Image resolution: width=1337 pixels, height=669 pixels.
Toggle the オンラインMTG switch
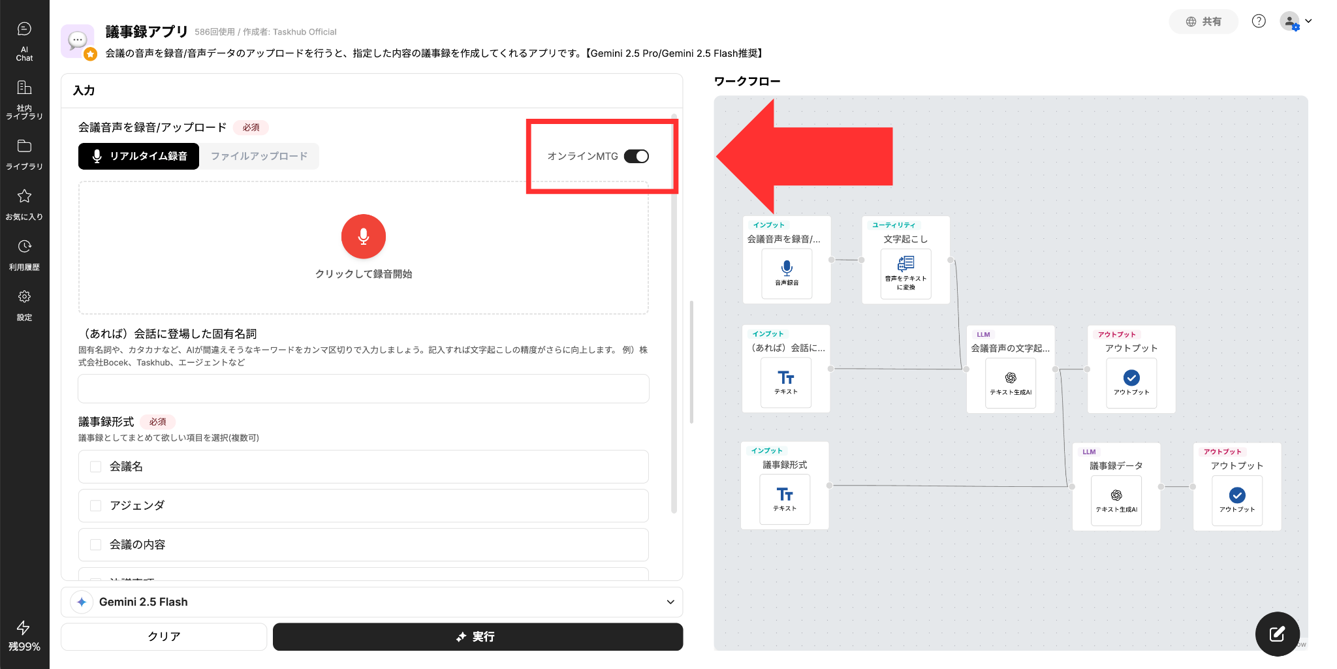tap(636, 157)
